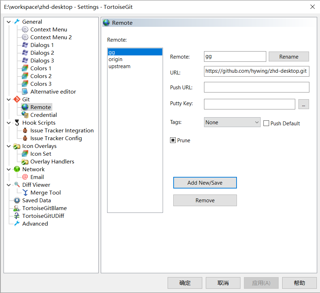Click the Rename button

tap(289, 56)
